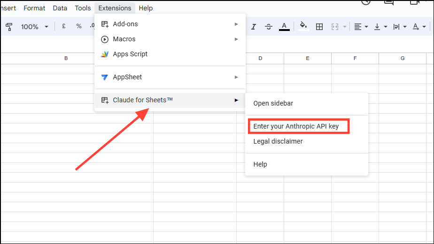The height and width of the screenshot is (244, 434).
Task: Expand the AppSheet submenu
Action: pos(170,77)
